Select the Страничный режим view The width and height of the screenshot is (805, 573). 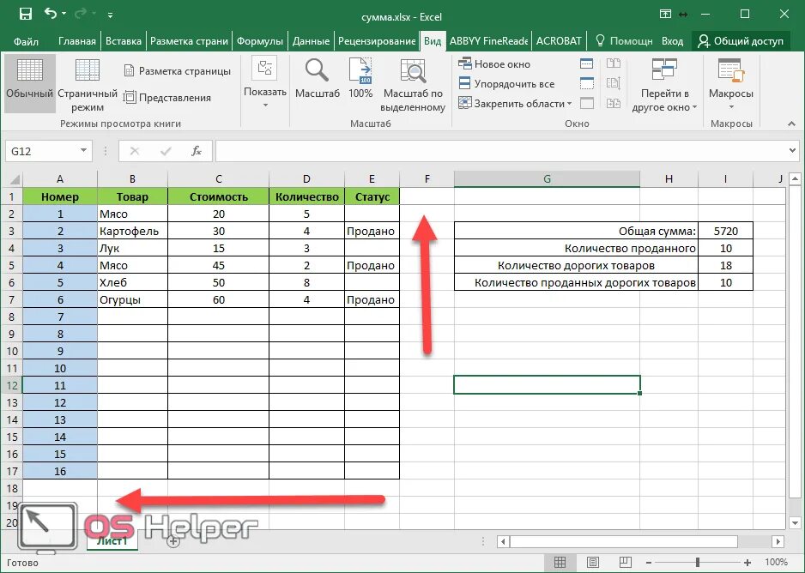pos(88,85)
